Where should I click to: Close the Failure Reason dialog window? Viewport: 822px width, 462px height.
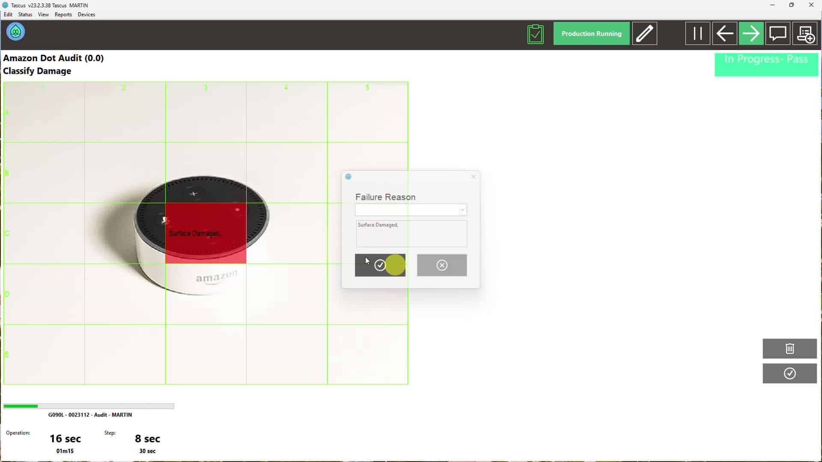(x=473, y=177)
